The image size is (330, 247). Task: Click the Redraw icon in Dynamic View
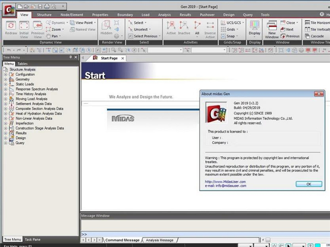point(10,26)
